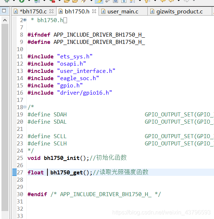Click the blue marker beside line 27
This screenshot has width=214, height=219.
point(14,172)
